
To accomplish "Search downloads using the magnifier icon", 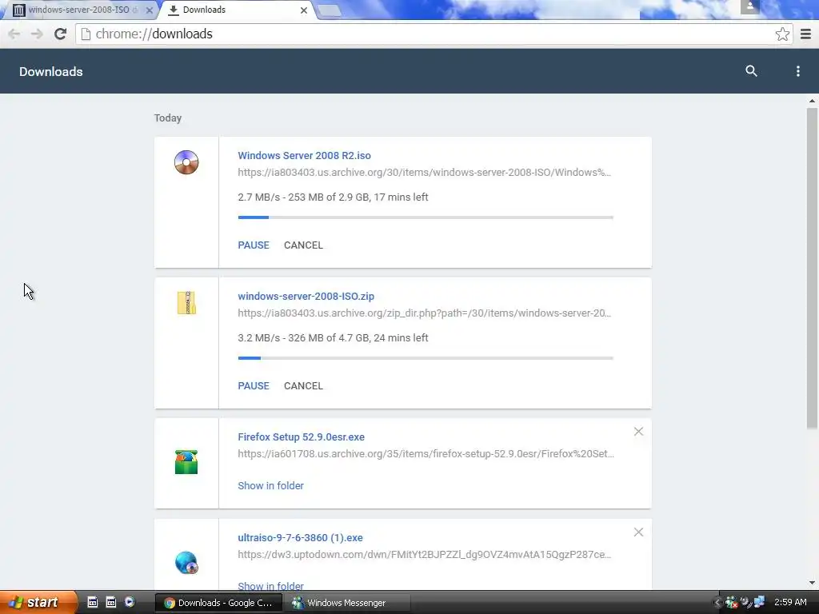I will (x=751, y=71).
